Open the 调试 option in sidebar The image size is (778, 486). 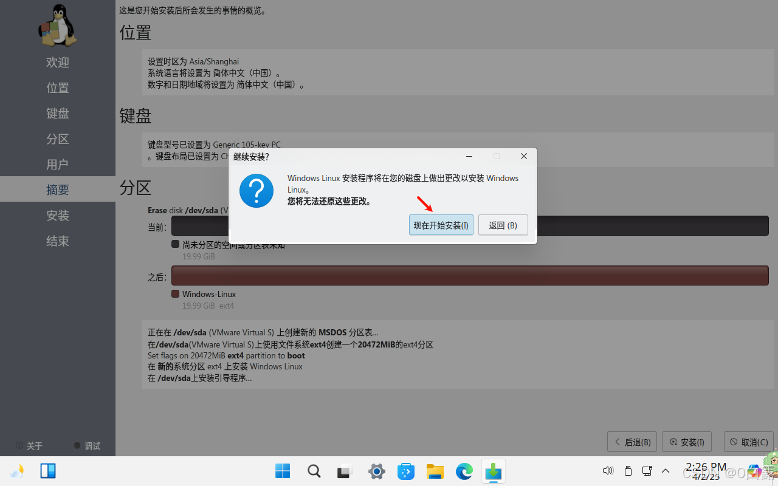pyautogui.click(x=87, y=446)
